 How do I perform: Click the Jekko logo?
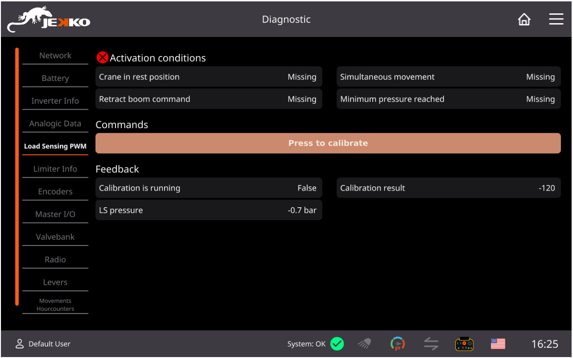click(x=49, y=20)
